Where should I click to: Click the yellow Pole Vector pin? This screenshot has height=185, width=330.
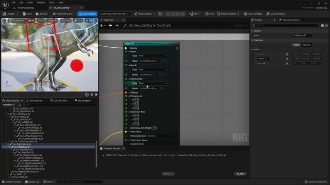[x=126, y=132]
